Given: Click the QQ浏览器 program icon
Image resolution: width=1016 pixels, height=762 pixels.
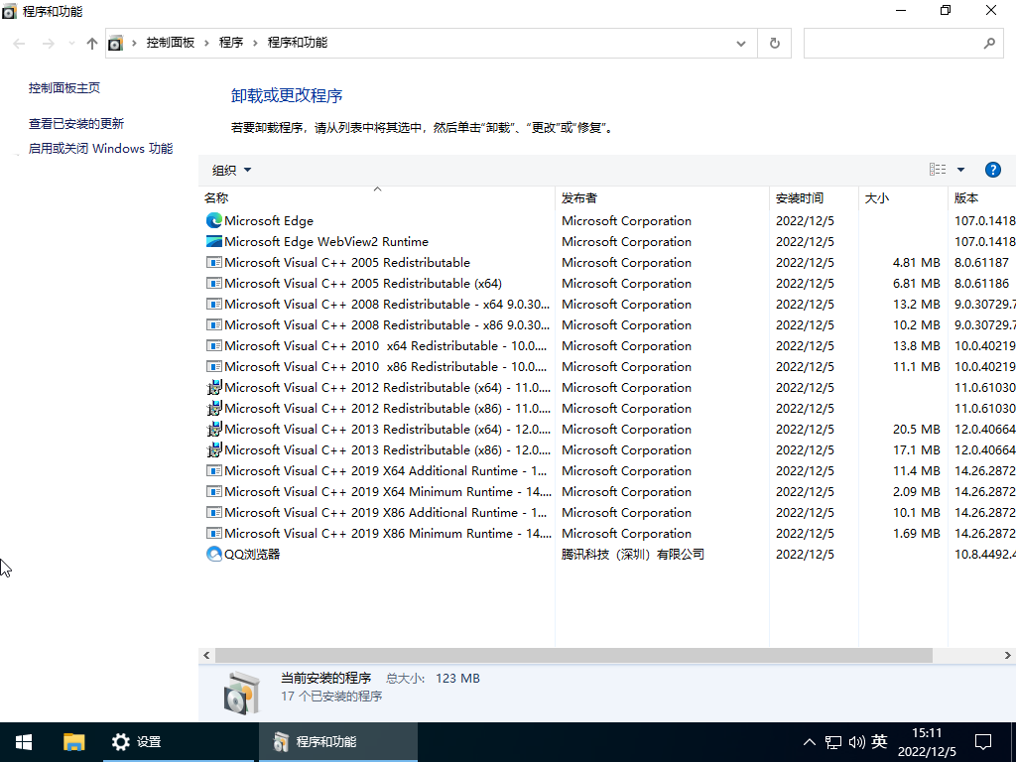Looking at the screenshot, I should coord(214,554).
